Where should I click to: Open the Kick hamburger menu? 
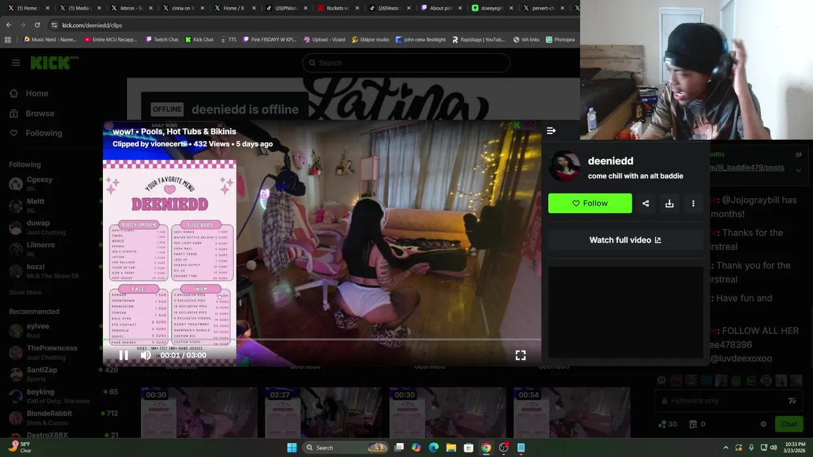[x=16, y=62]
